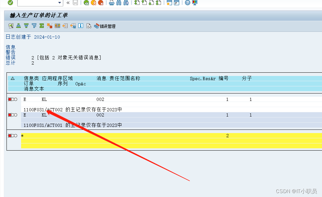Screen dimensions: 322x197
Task: Click the asterisk in the yellow total row
Action: coord(22,136)
